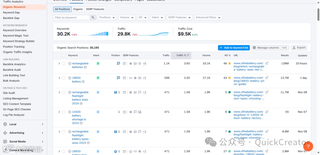Open the SERP Features filter dropdown
The width and height of the screenshot is (320, 155).
[180, 18]
